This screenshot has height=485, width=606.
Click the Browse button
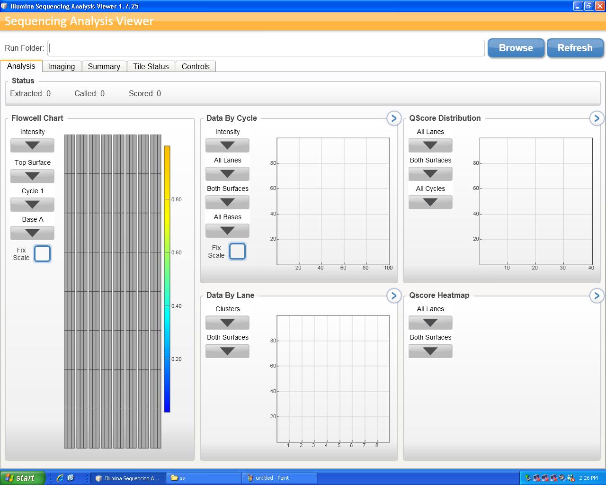[516, 48]
